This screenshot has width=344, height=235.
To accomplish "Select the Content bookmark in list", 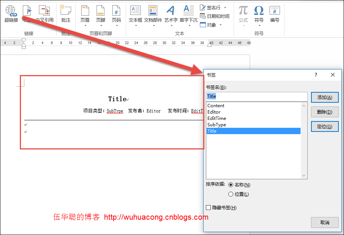I will coord(254,106).
